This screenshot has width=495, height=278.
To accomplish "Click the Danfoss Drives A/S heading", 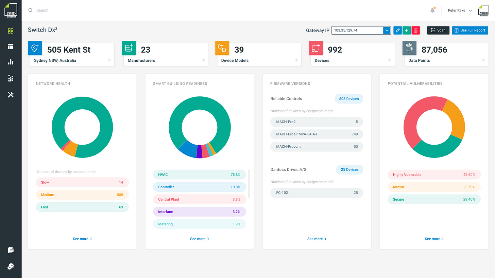I will (x=289, y=169).
